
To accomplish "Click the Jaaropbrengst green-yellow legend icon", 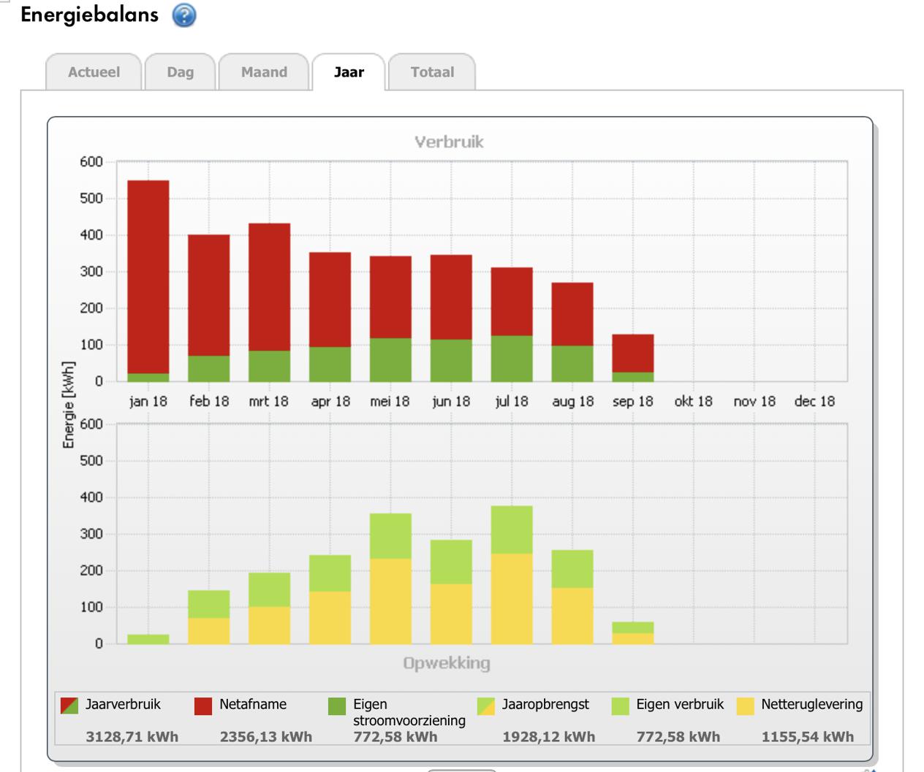I will (x=486, y=706).
